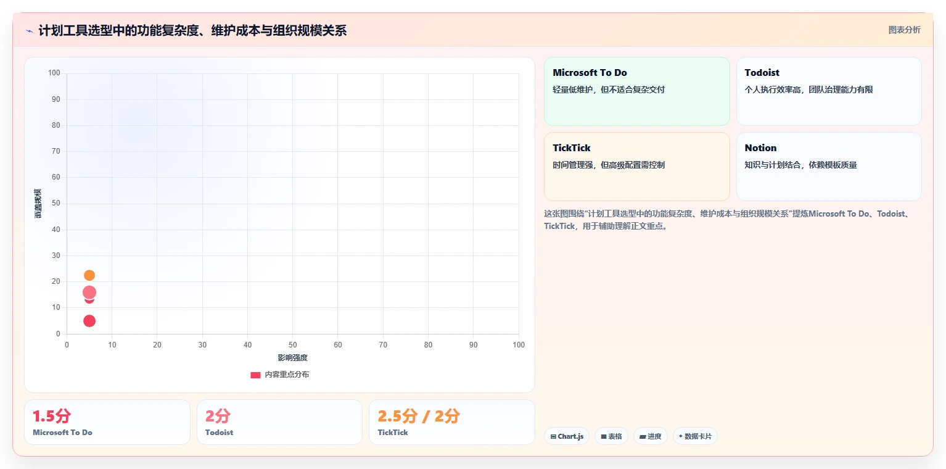Select the Notion summary card

829,167
